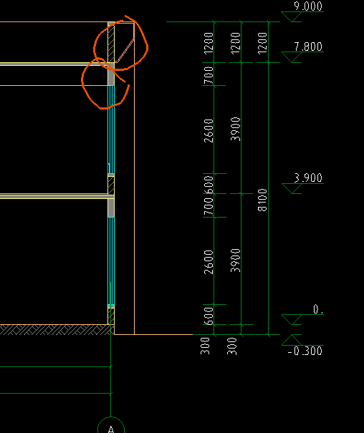The height and width of the screenshot is (433, 364).
Task: Click the elevation triangle marker under 3.900
Action: tap(292, 188)
